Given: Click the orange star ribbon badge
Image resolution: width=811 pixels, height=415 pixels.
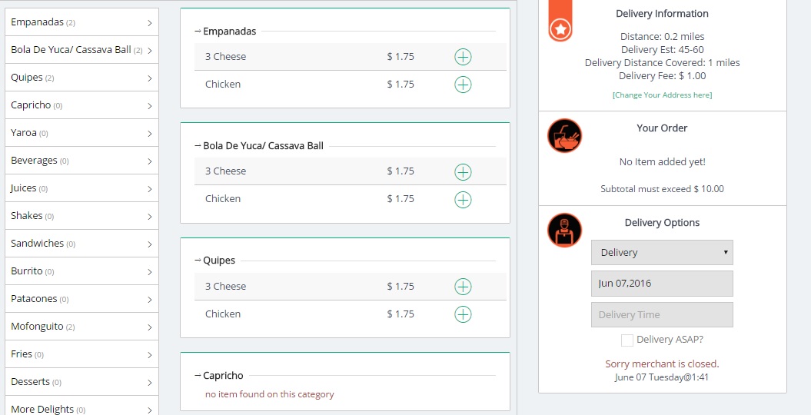Looking at the screenshot, I should [x=560, y=22].
